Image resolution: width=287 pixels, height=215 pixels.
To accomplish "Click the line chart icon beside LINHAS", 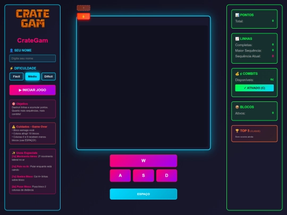I will point(237,39).
